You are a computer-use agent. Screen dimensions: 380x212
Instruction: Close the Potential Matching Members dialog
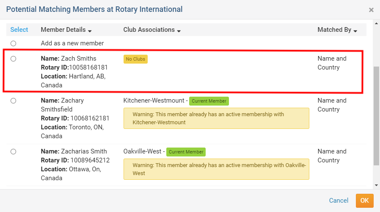(x=371, y=10)
